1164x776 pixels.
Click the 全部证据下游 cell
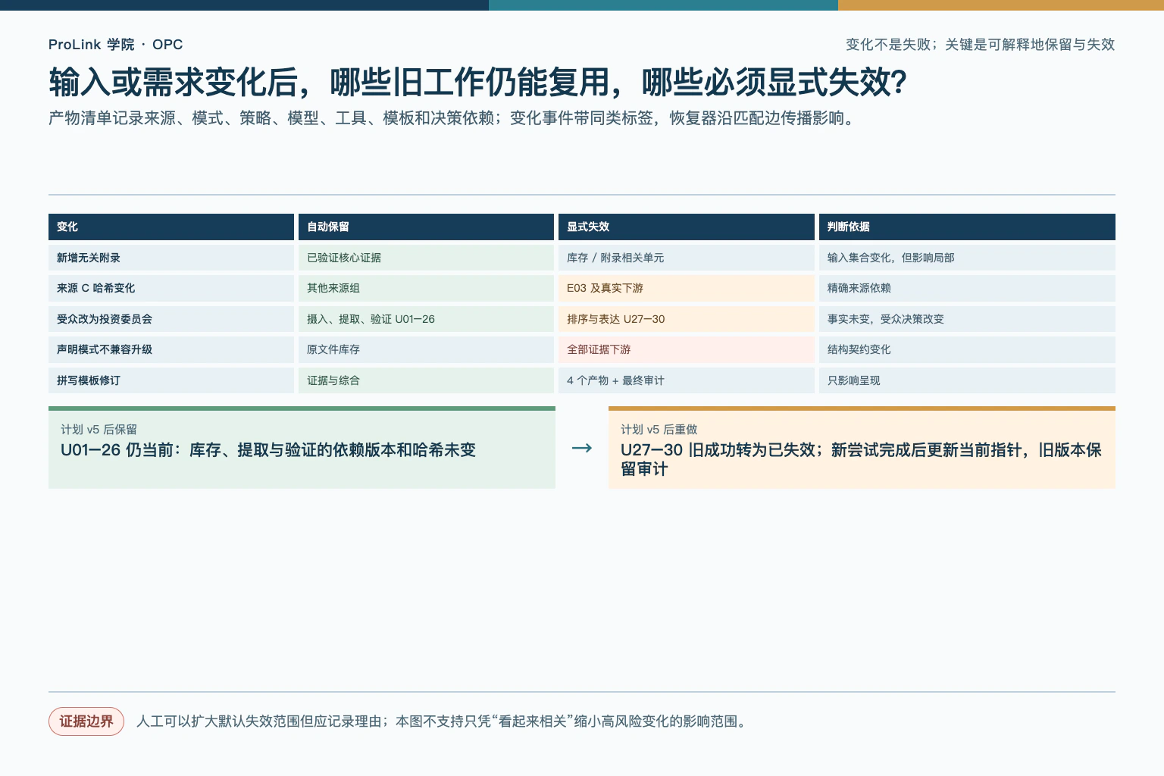687,349
